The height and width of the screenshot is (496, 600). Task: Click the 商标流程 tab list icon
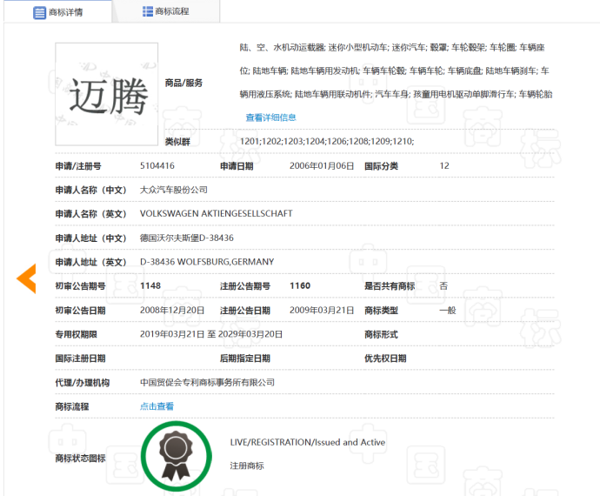tap(148, 11)
